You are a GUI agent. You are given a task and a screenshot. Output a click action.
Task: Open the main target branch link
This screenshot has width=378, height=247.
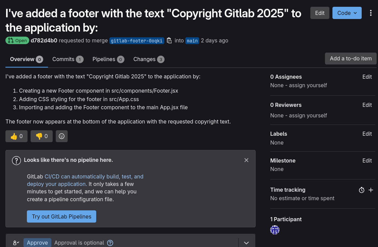pos(192,41)
